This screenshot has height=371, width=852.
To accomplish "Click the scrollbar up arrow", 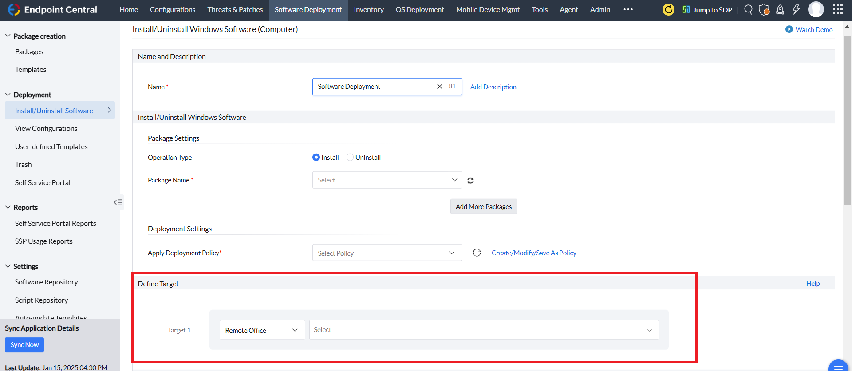I will pos(847,27).
